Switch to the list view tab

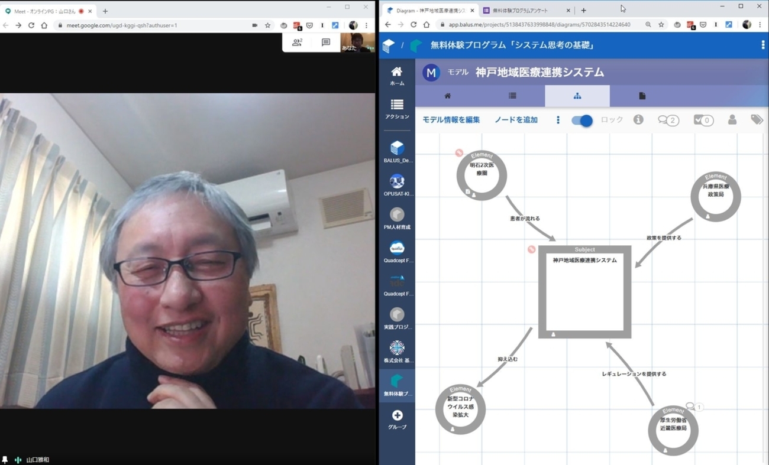coord(512,96)
